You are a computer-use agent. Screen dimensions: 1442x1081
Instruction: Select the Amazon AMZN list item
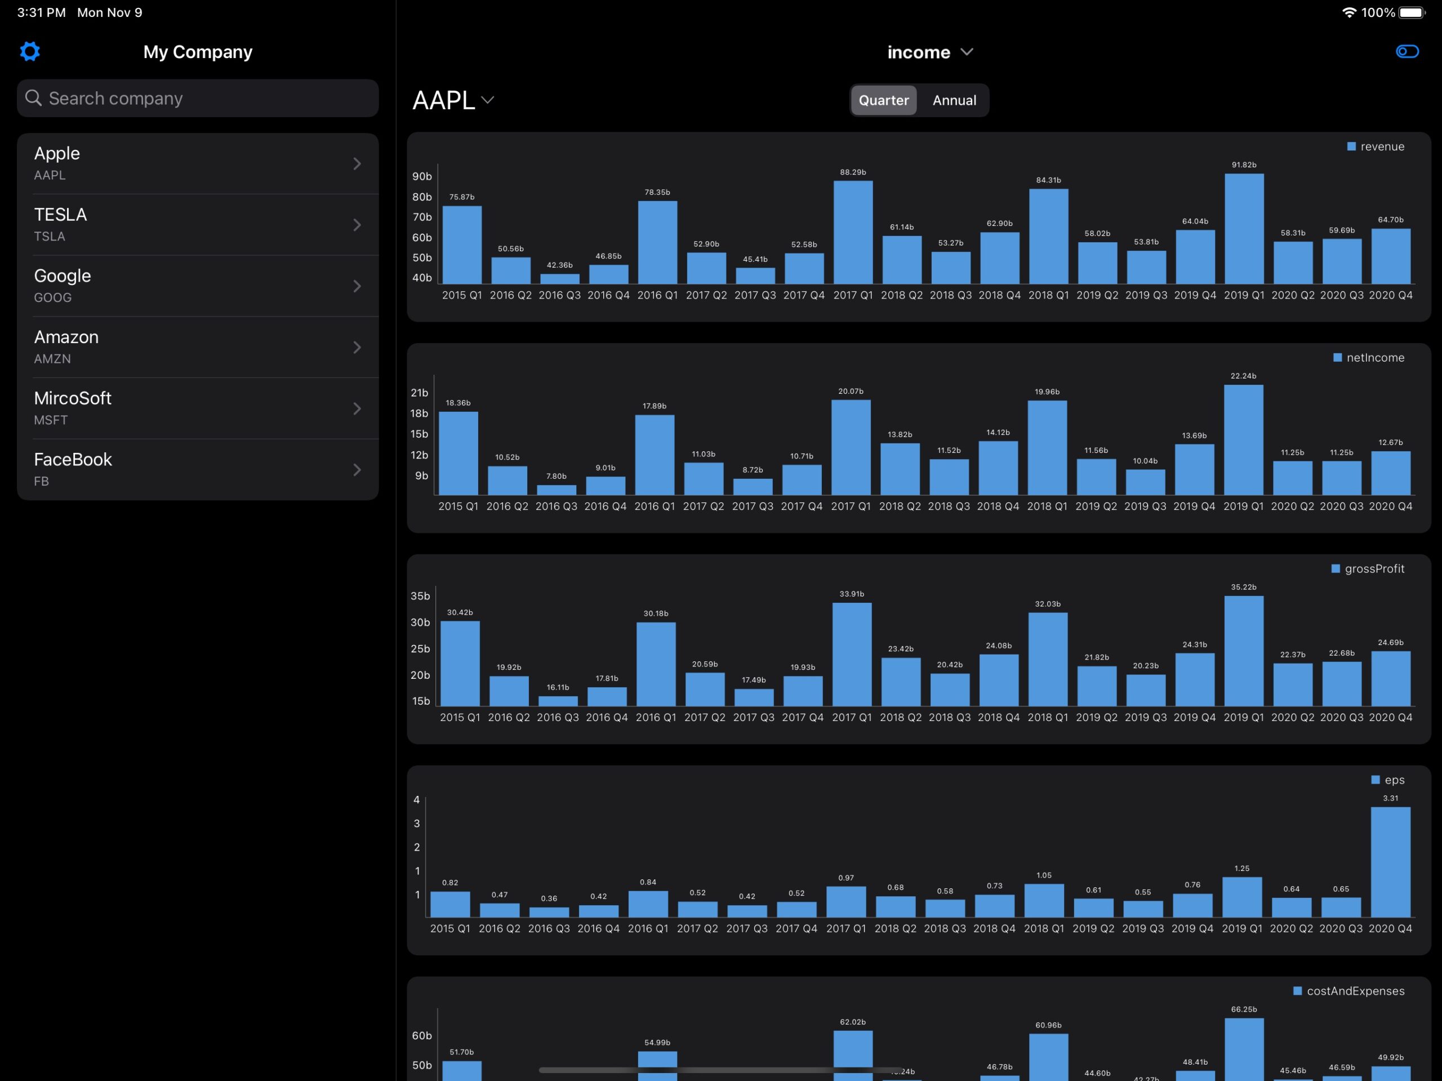tap(198, 348)
